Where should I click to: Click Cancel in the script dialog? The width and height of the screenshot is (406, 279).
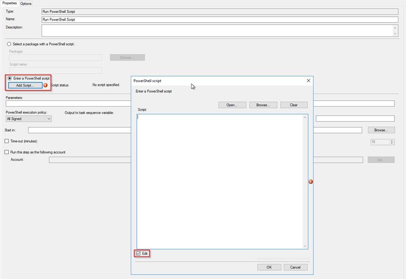click(295, 267)
